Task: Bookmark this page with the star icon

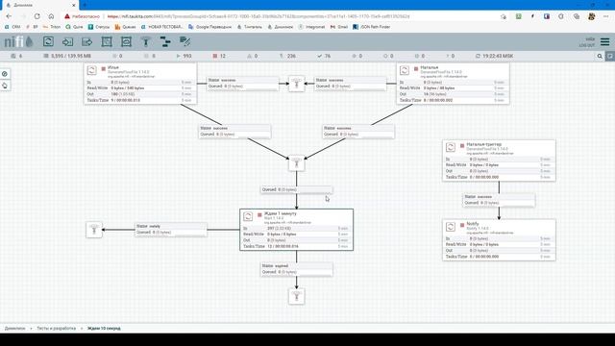Action: [x=504, y=16]
